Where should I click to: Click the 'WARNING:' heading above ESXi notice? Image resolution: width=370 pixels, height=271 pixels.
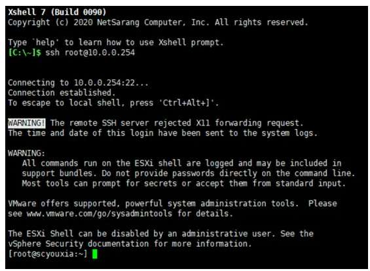(26, 153)
